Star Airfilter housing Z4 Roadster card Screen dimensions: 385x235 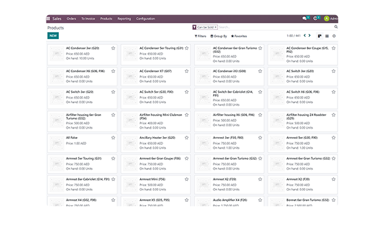(333, 115)
